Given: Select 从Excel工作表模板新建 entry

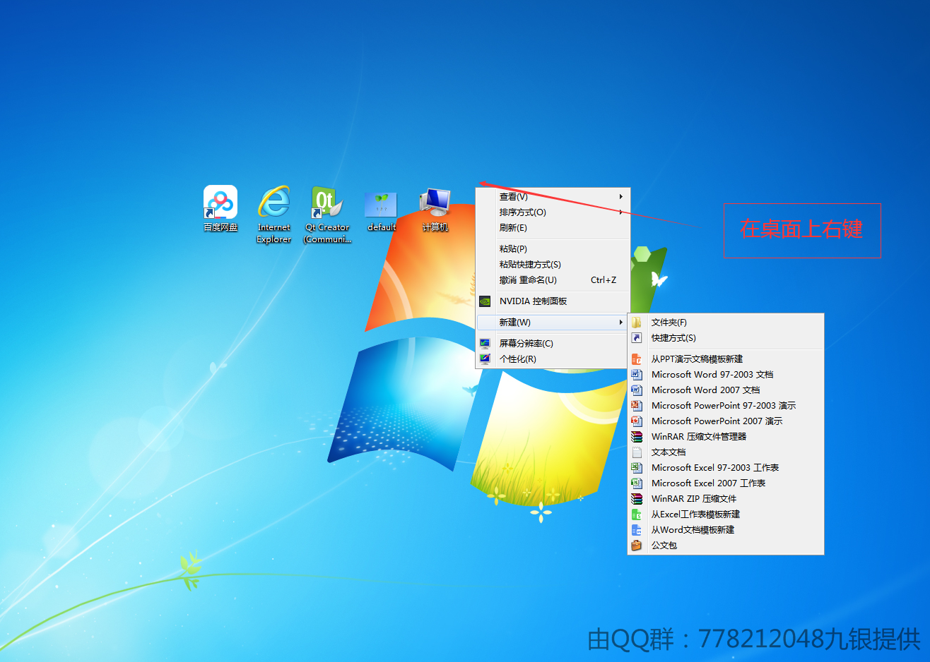Looking at the screenshot, I should [x=726, y=514].
